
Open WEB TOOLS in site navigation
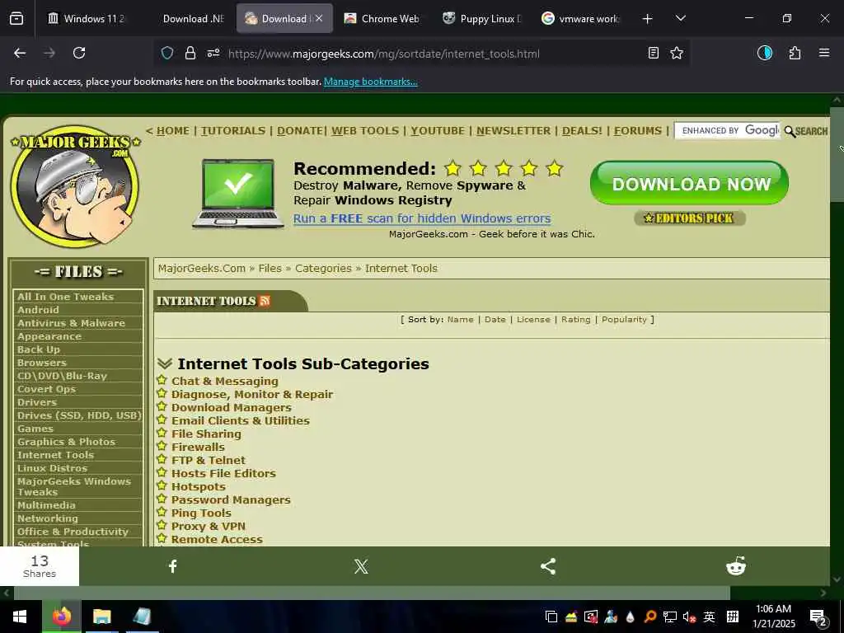point(365,131)
